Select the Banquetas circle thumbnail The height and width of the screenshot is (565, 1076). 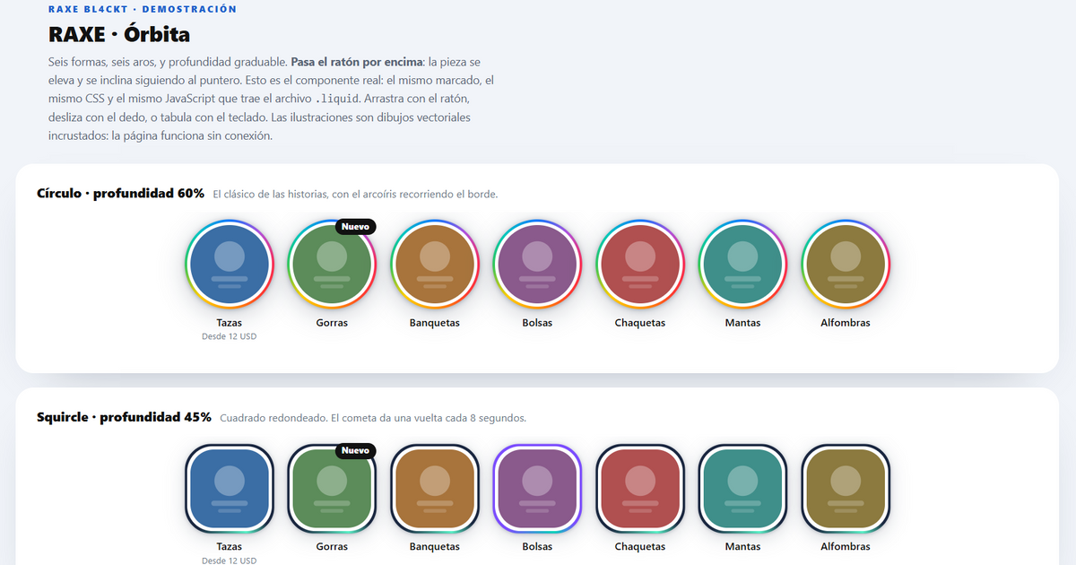tap(435, 264)
